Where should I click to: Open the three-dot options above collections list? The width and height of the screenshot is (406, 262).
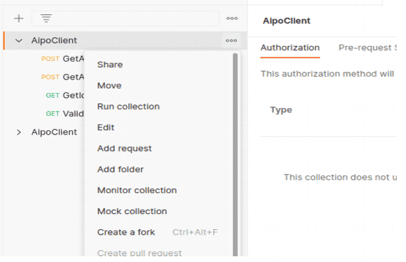[232, 19]
